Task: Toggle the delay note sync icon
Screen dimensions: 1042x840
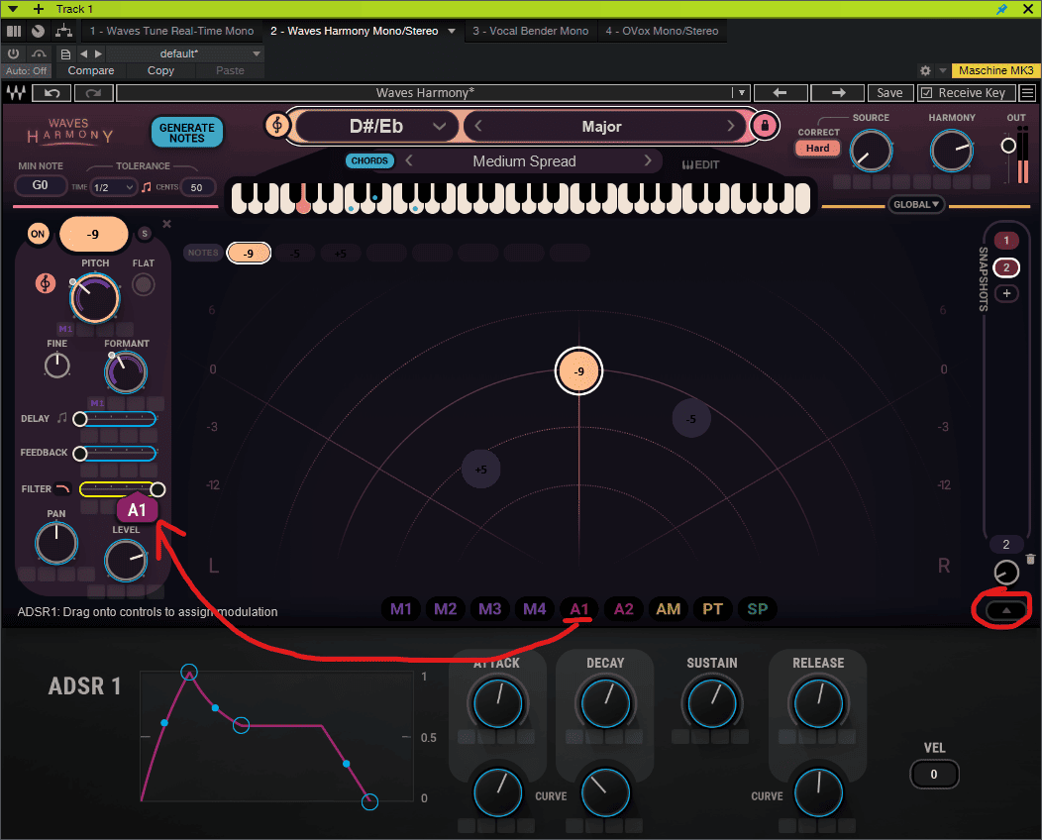Action: (61, 418)
